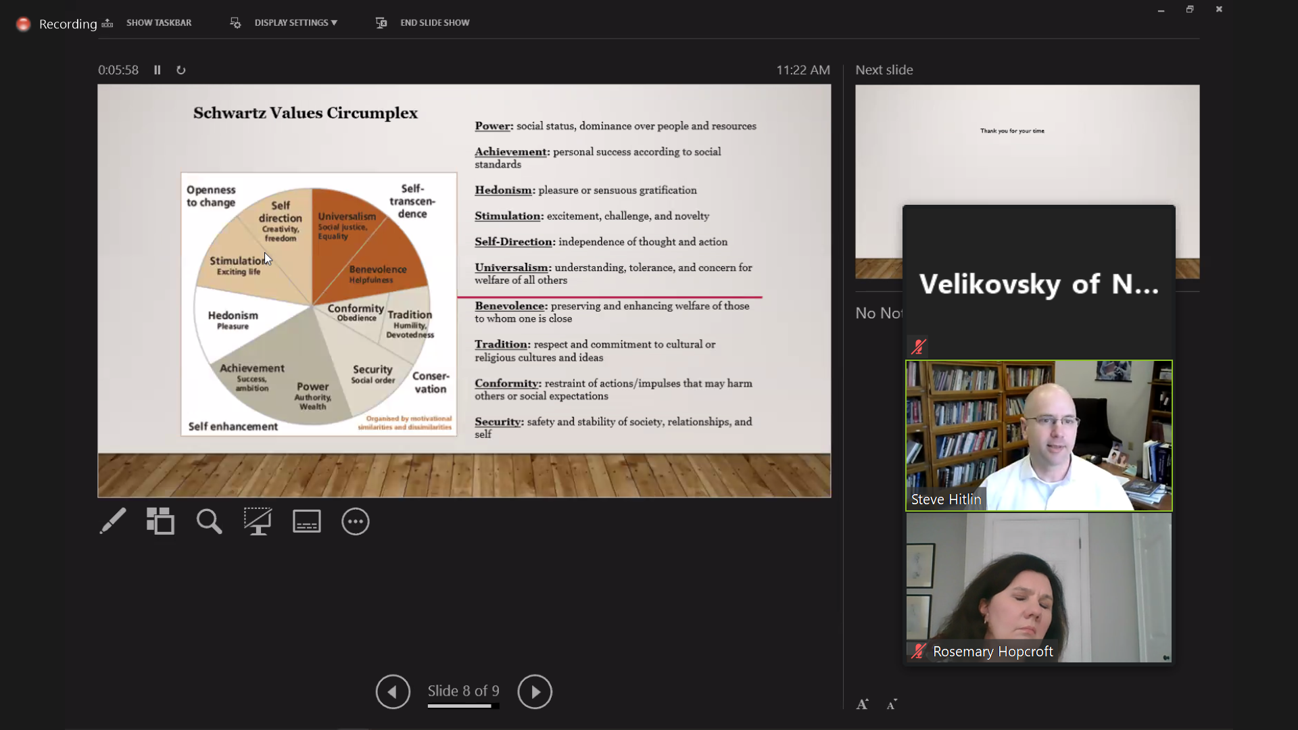The height and width of the screenshot is (730, 1298).
Task: Open the see all slides grid
Action: (x=160, y=521)
